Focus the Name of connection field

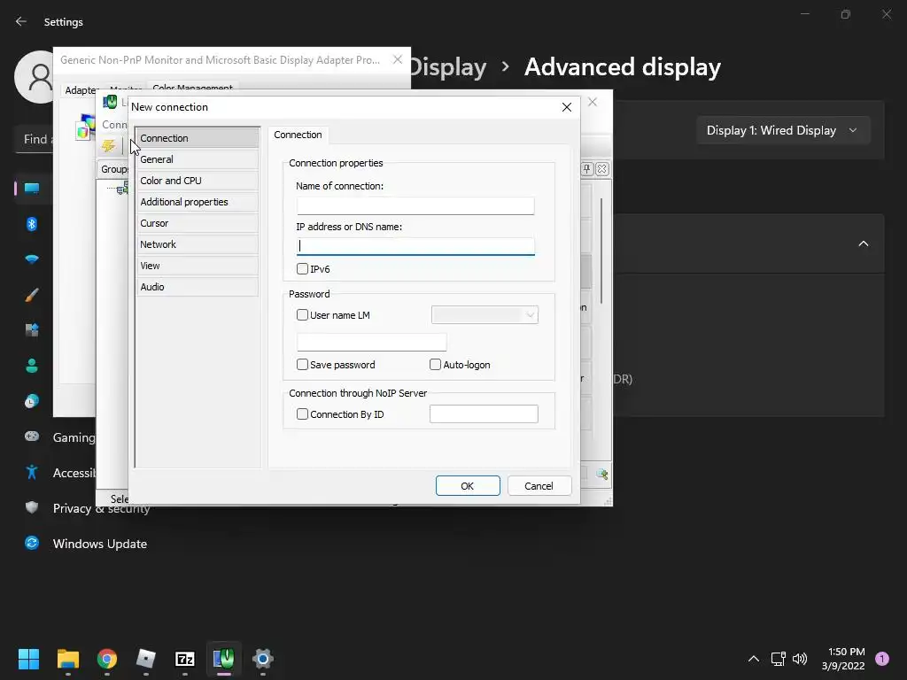point(415,205)
